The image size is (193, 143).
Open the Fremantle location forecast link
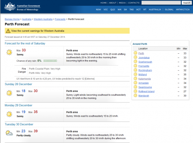click(x=144, y=66)
